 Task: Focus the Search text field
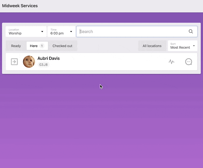click(132, 32)
